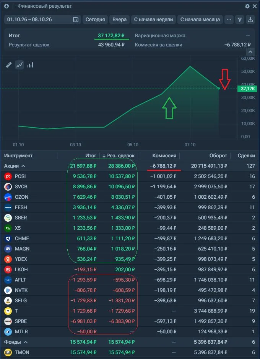Sort by Сделки column header

(246, 156)
